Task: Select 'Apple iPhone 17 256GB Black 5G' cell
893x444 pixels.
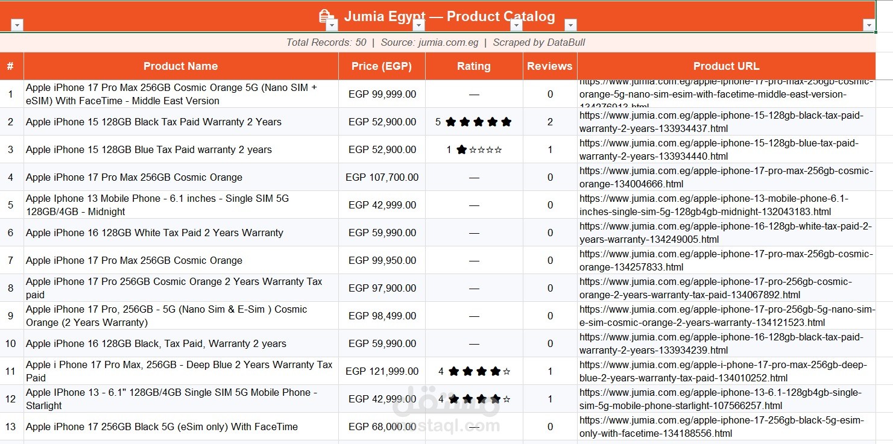Action: pyautogui.click(x=181, y=427)
